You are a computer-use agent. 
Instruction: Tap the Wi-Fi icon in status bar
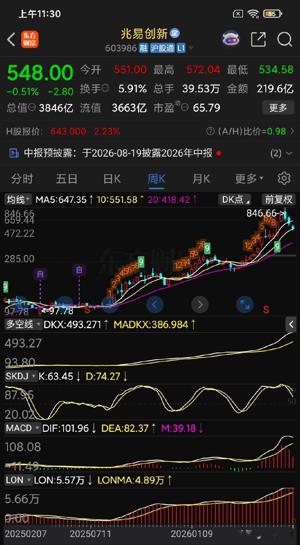(x=253, y=14)
